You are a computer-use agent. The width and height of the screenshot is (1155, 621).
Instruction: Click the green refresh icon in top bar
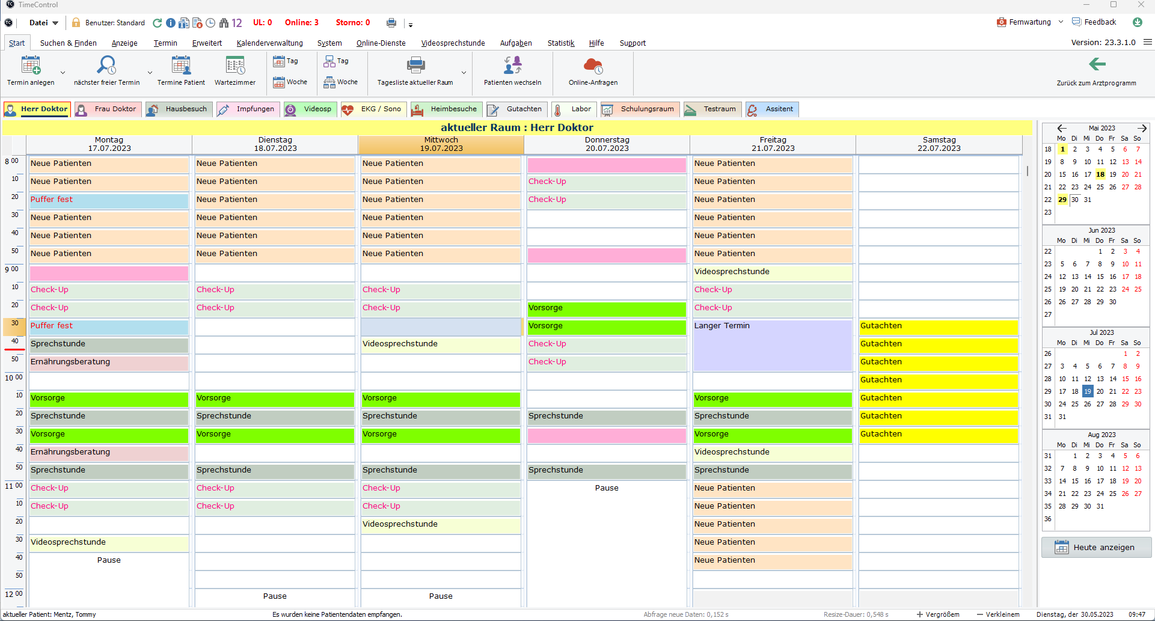[158, 23]
